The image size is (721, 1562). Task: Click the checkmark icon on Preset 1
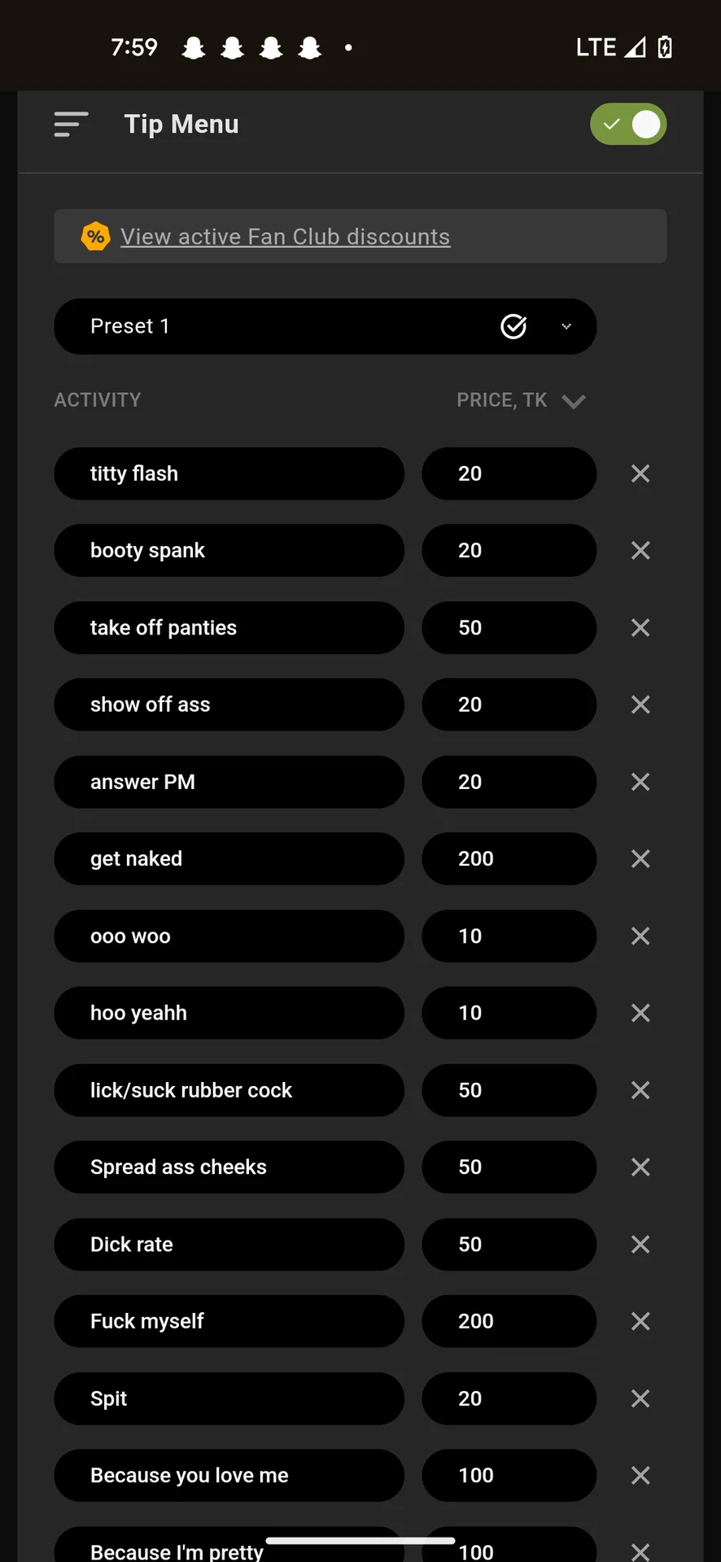click(513, 326)
